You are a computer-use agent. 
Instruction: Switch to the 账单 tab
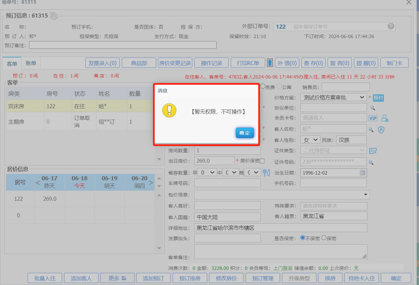pyautogui.click(x=31, y=63)
